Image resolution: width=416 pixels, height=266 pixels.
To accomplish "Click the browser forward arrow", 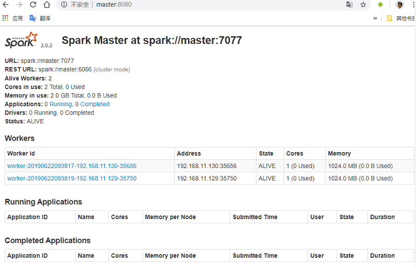I will tap(19, 5).
